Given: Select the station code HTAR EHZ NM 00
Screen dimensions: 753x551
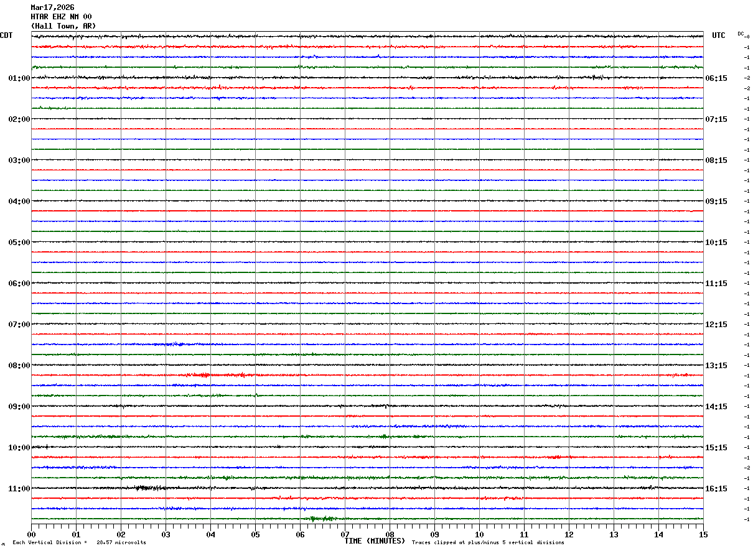Looking at the screenshot, I should tap(61, 17).
